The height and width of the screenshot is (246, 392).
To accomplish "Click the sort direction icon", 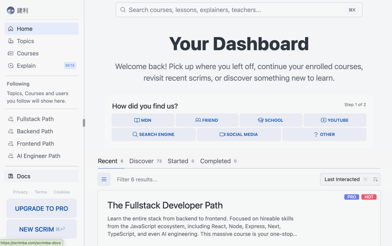I will [375, 180].
